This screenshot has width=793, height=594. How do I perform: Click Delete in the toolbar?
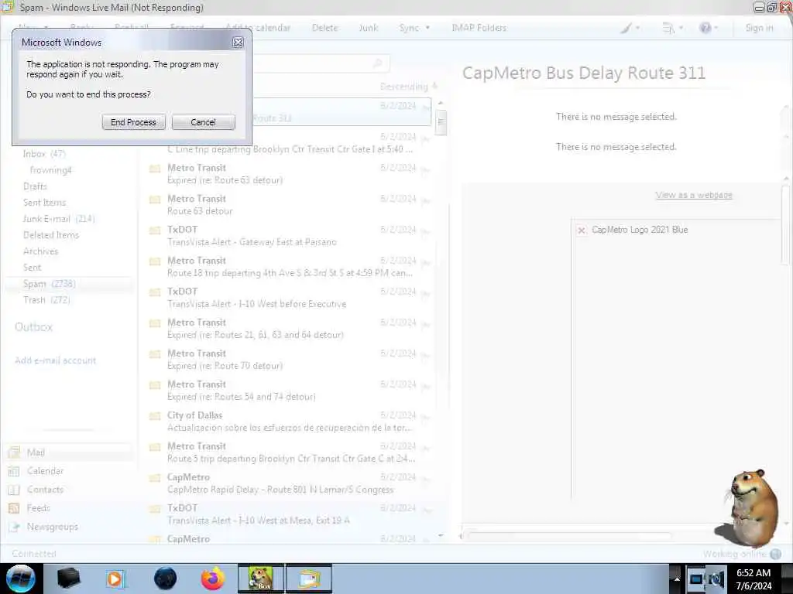(x=324, y=28)
